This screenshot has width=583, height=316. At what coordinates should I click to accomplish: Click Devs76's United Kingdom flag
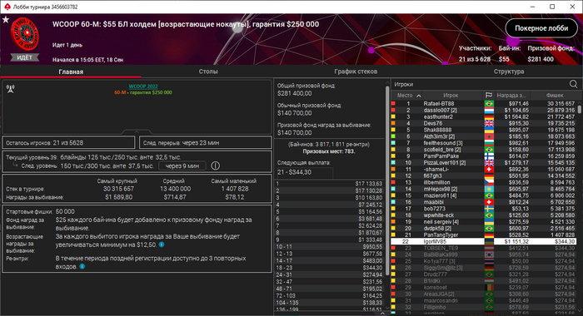point(489,124)
